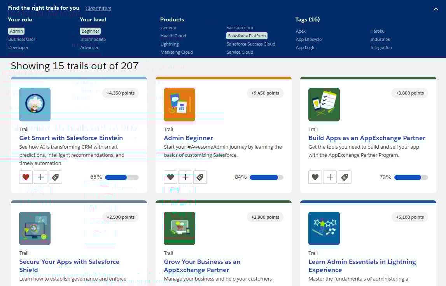This screenshot has width=446, height=286.
Task: Filter trails by the App Lifecycle tag
Action: point(309,39)
